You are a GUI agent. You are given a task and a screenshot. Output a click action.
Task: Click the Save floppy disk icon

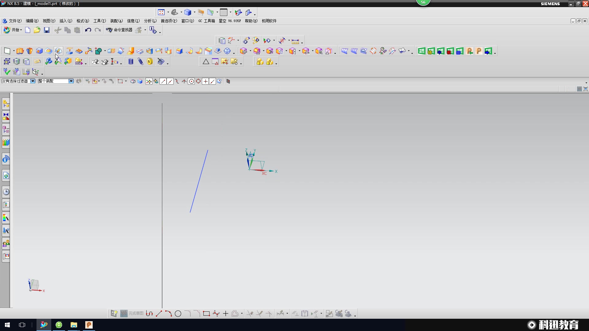[47, 30]
